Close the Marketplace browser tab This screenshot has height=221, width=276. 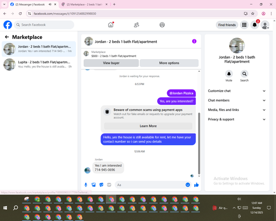pyautogui.click(x=107, y=4)
